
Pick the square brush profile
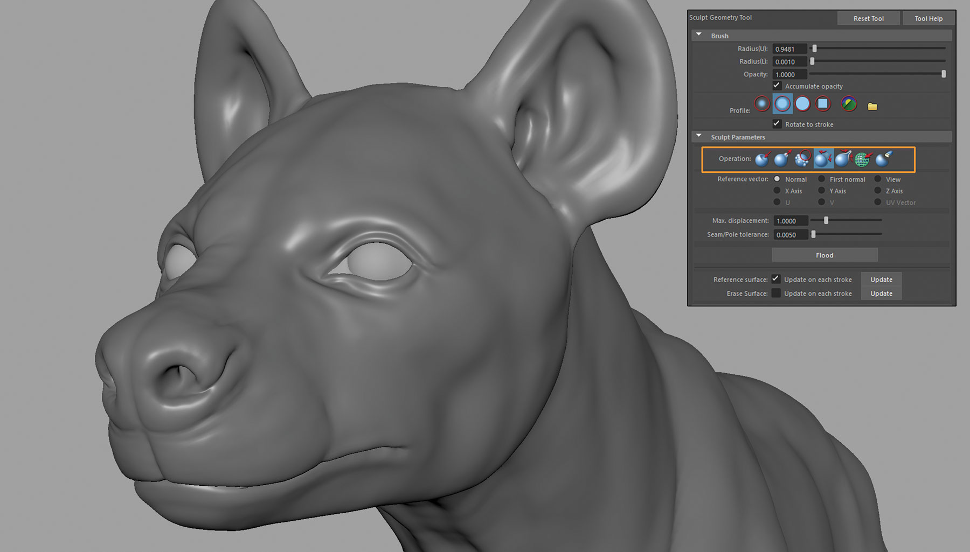823,103
